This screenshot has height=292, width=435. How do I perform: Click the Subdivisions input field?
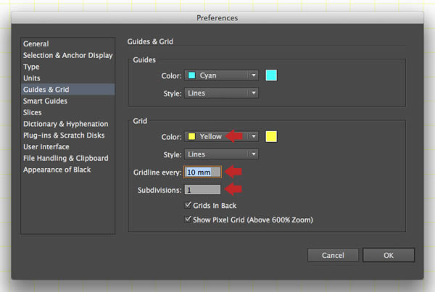coord(202,190)
